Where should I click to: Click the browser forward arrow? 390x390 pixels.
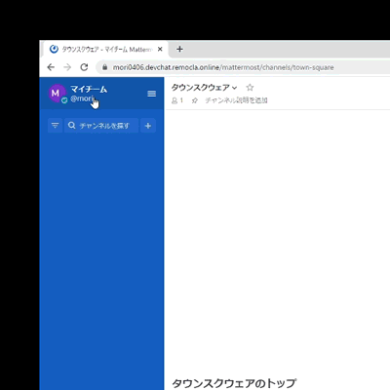[x=67, y=67]
